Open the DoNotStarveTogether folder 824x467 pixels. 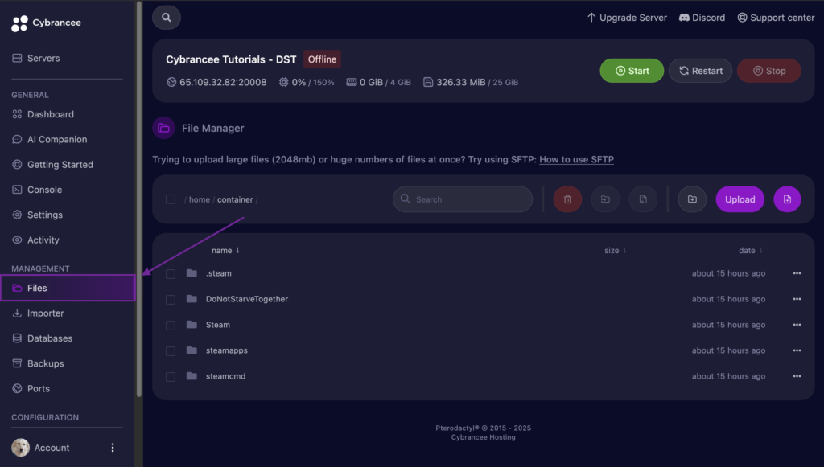(246, 299)
